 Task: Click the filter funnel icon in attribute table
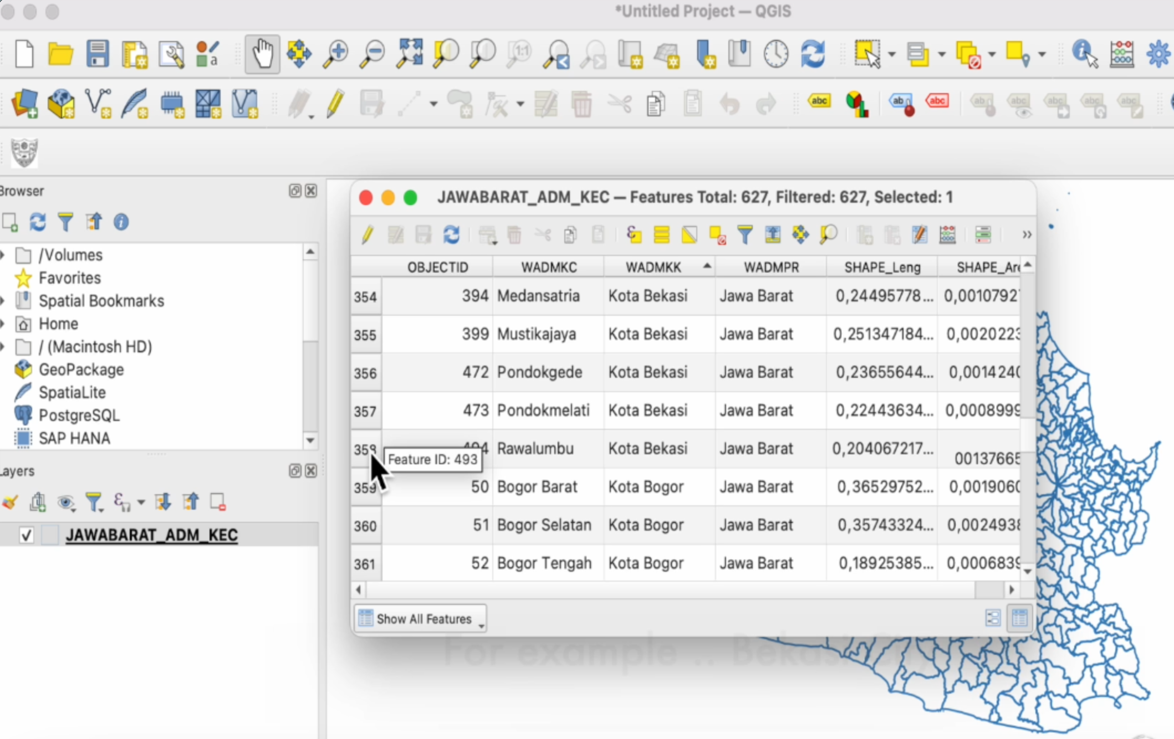coord(745,235)
